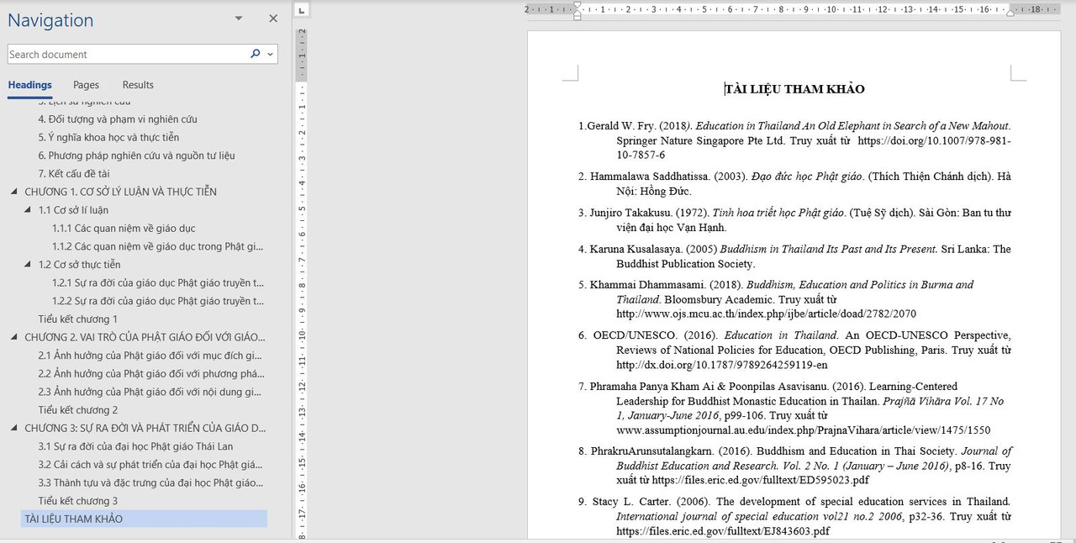Viewport: 1076px width, 543px height.
Task: Click the EJ843603.pdf link in reference 9
Action: click(722, 531)
